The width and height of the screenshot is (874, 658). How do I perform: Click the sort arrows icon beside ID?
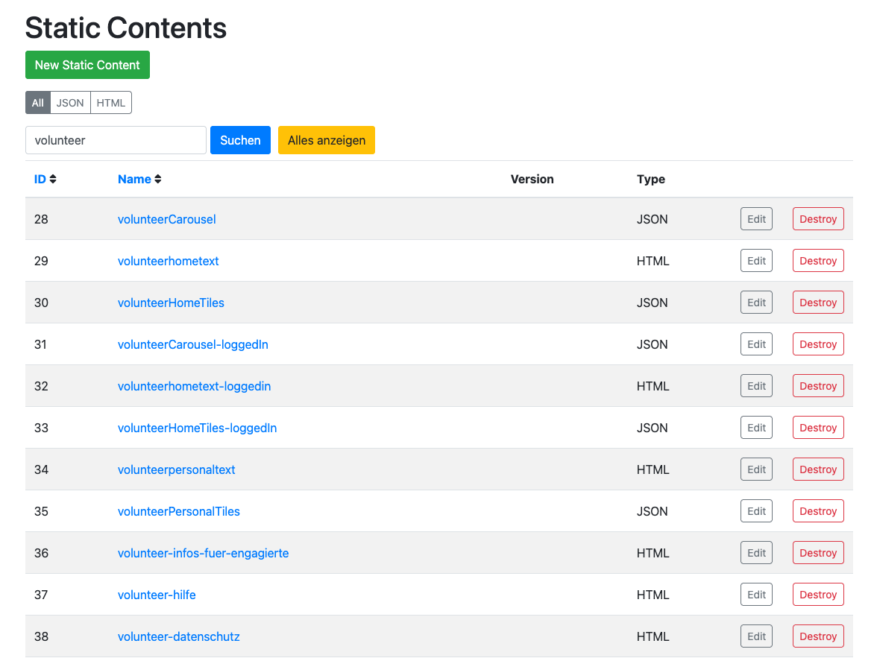[x=53, y=180]
